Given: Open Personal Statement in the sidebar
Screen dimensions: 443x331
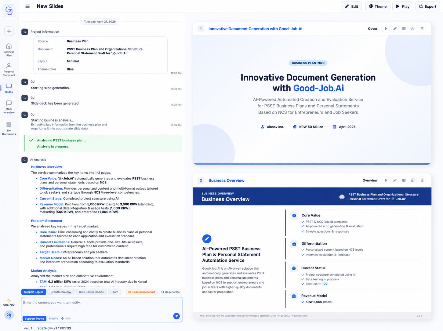Looking at the screenshot, I should point(9,70).
